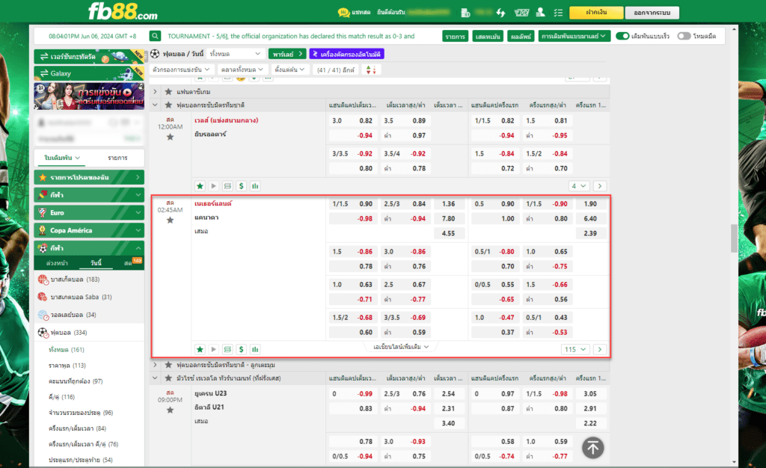Toggle the เดิมพันแบบเร็ว quick bet switch
Image resolution: width=766 pixels, height=468 pixels.
(622, 36)
